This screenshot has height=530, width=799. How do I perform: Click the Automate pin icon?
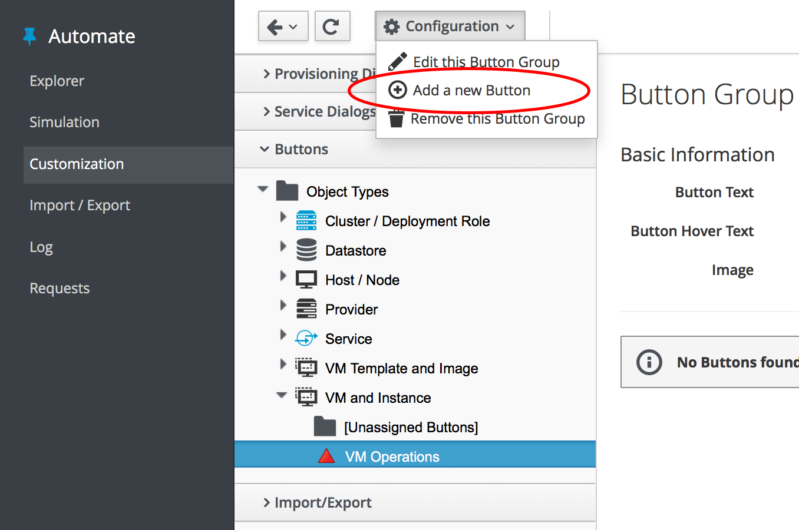pyautogui.click(x=29, y=37)
